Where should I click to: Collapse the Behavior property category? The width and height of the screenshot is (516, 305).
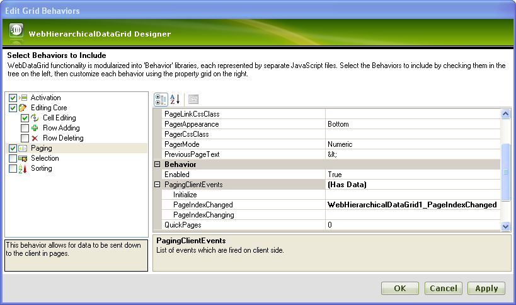point(158,164)
